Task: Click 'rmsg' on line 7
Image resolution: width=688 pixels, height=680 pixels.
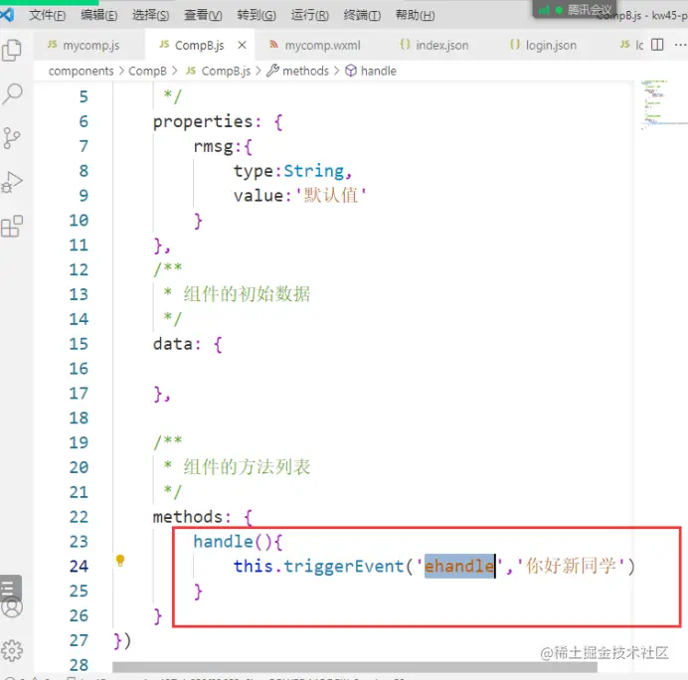Action: [x=213, y=146]
